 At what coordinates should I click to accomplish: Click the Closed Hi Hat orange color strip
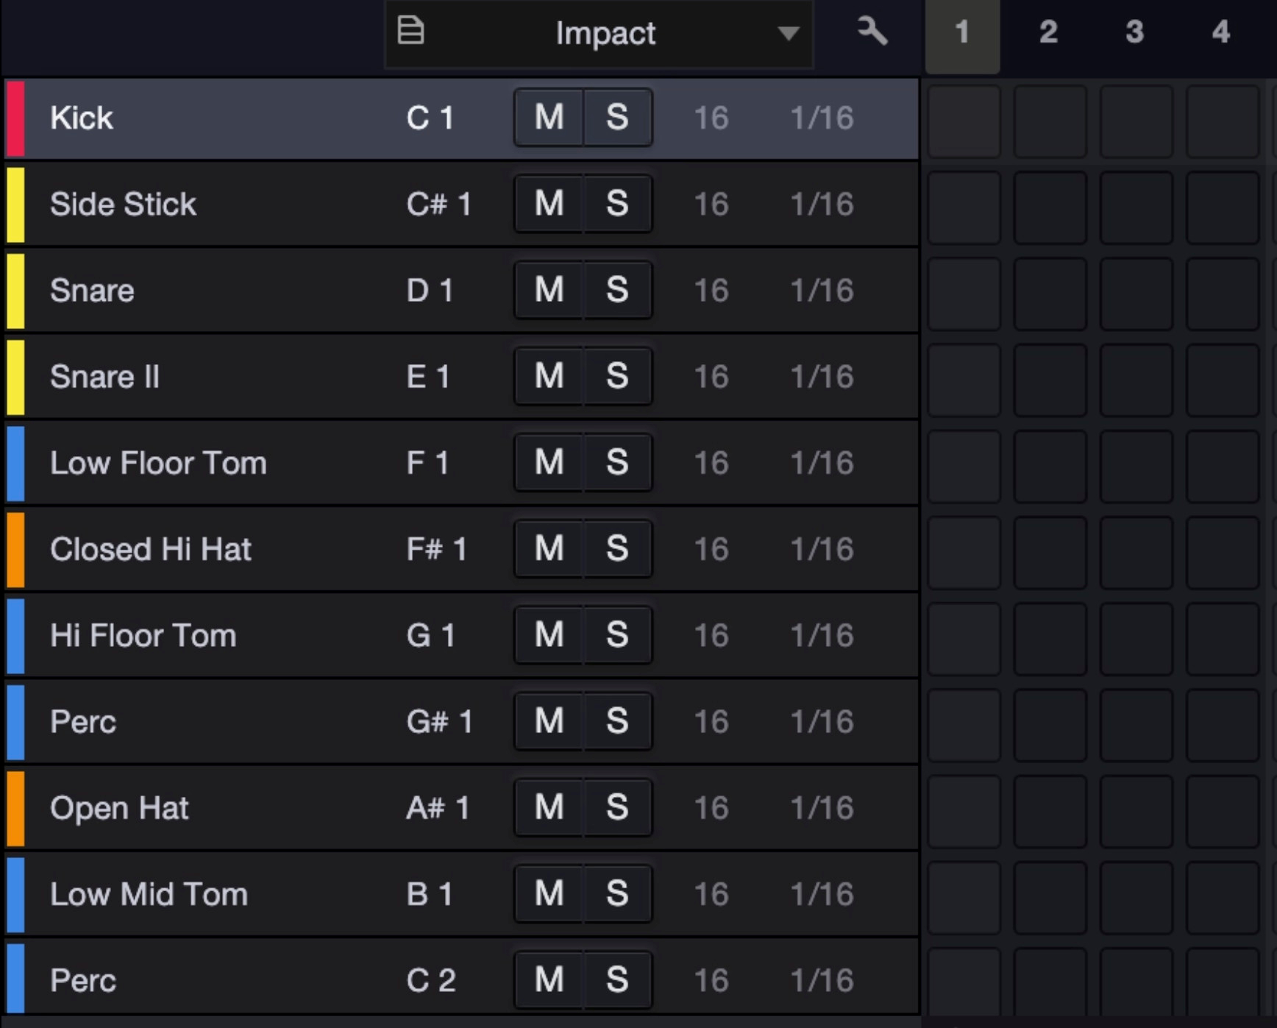(15, 550)
